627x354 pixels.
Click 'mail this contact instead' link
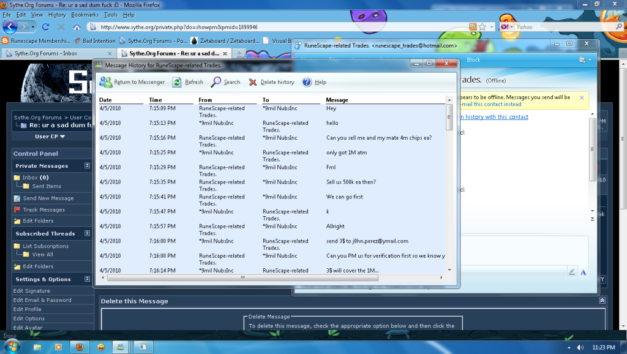(x=492, y=104)
